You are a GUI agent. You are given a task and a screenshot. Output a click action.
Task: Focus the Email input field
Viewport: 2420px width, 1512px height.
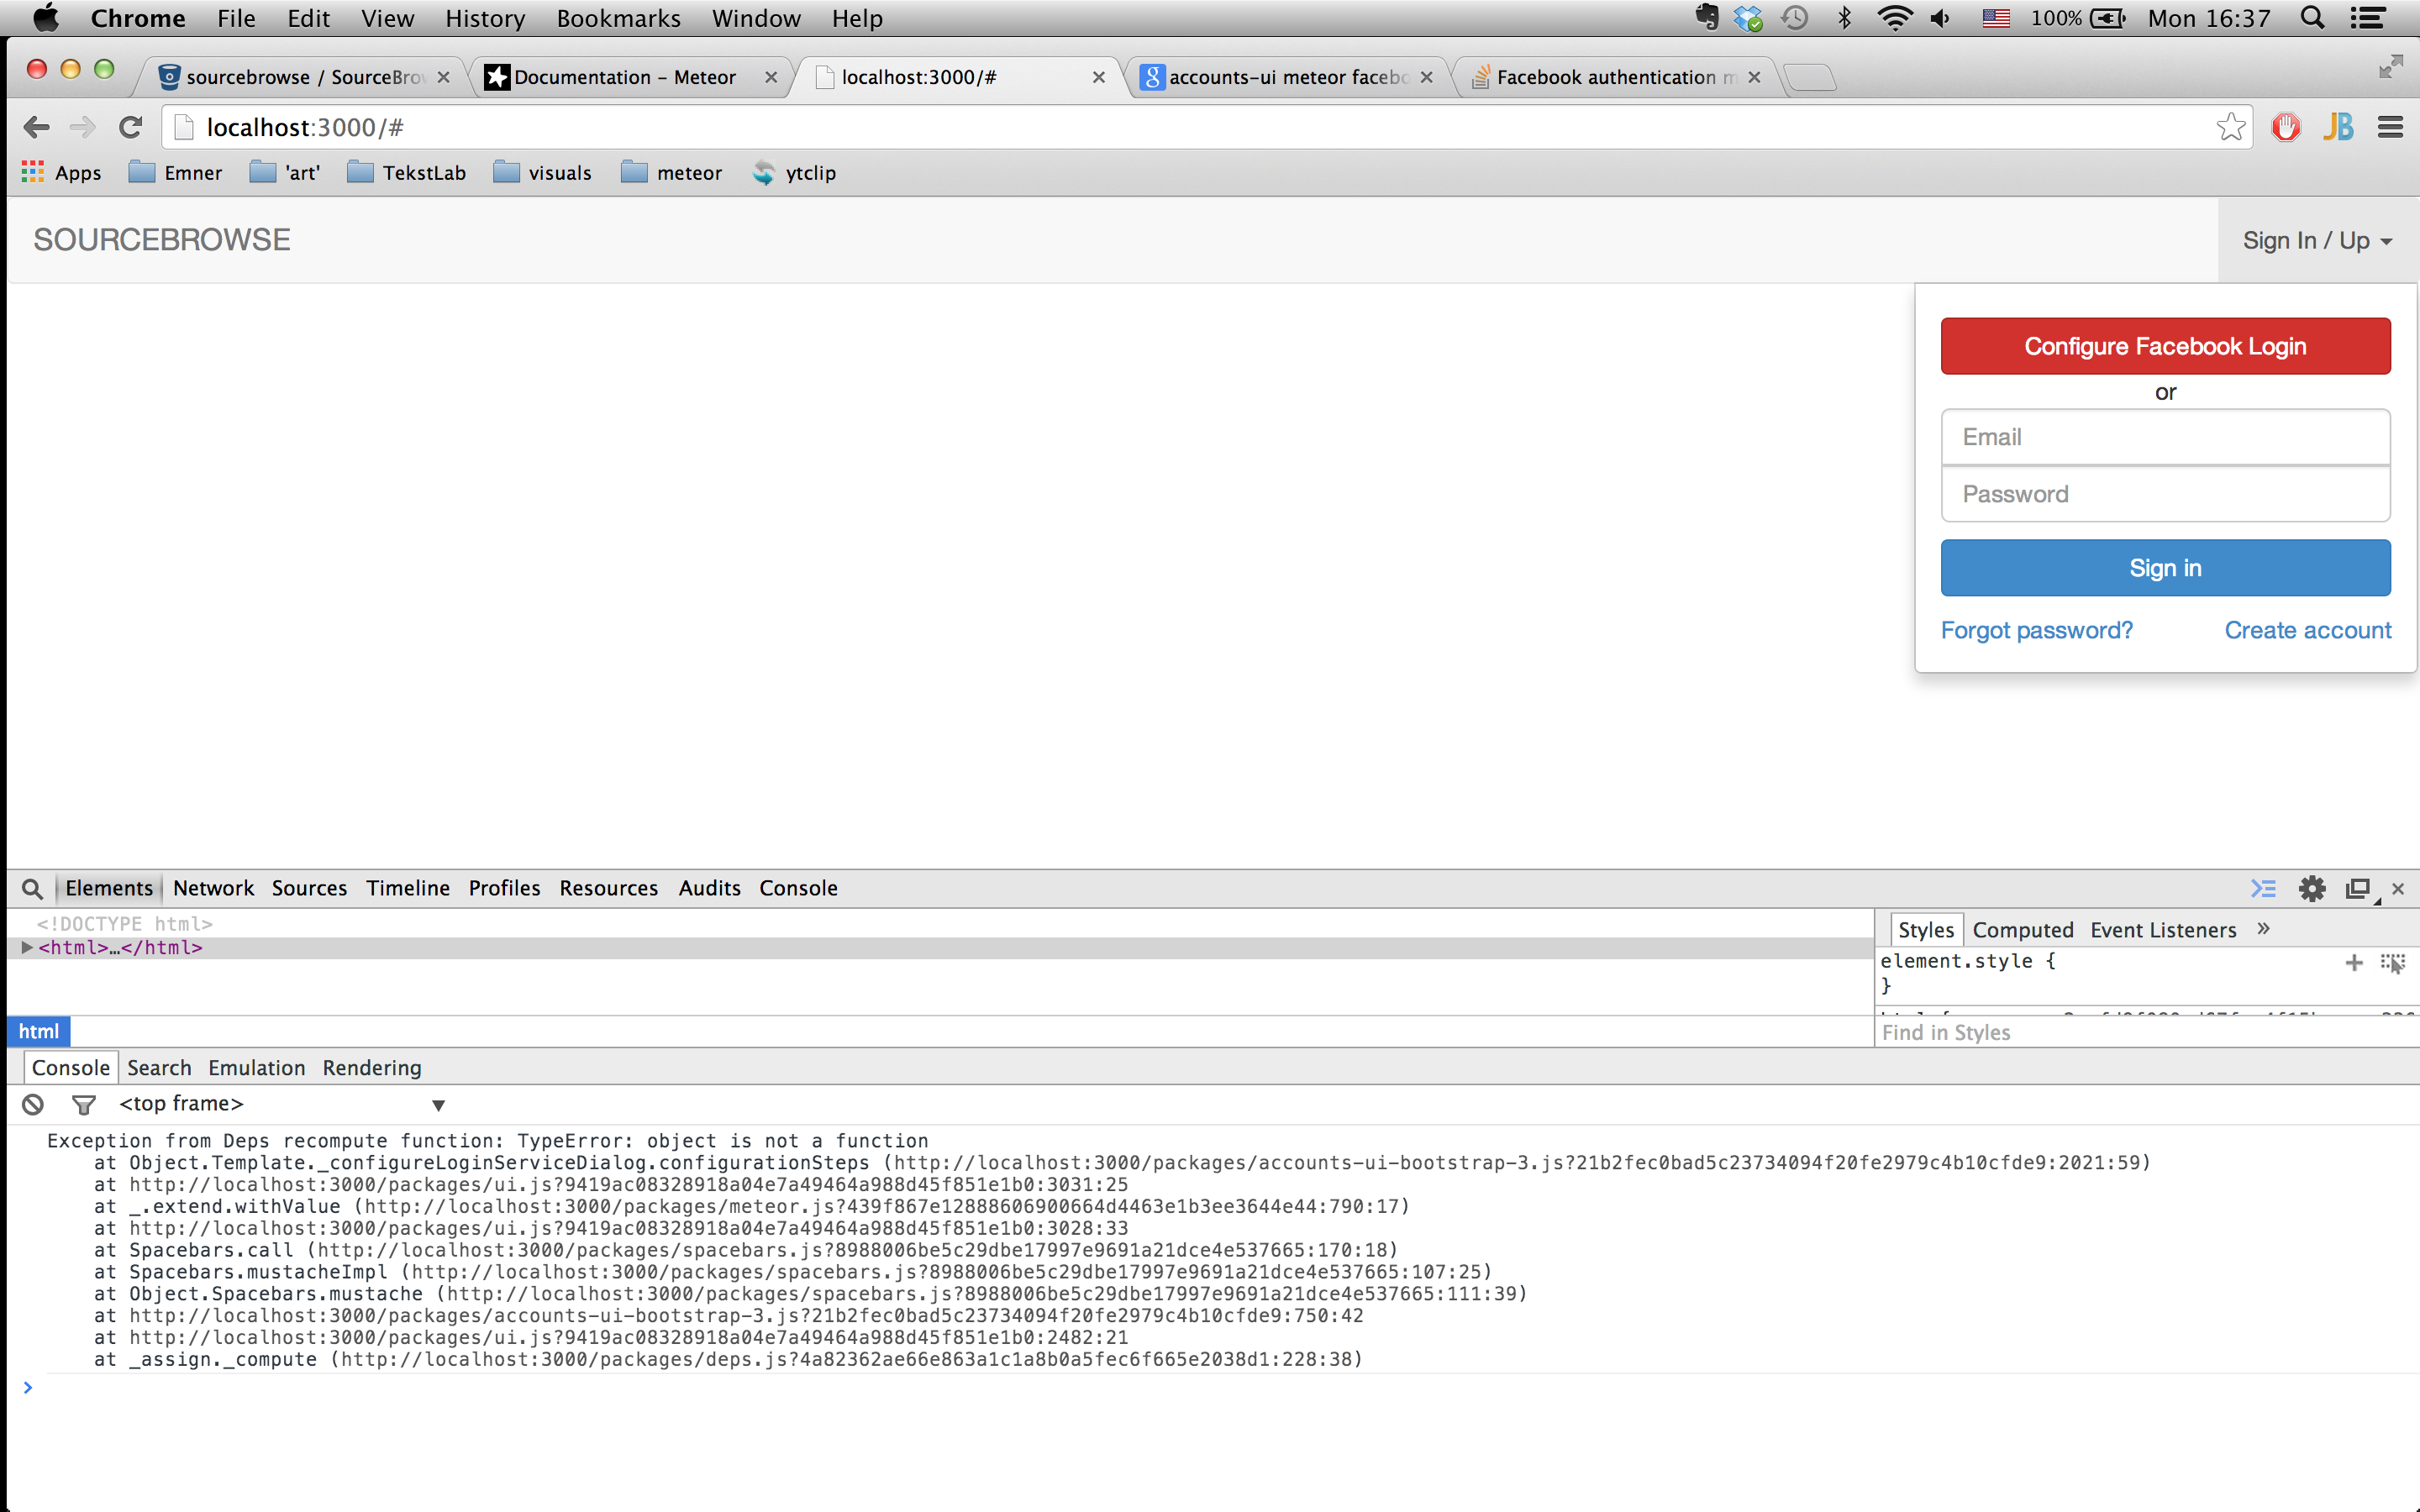pyautogui.click(x=2165, y=437)
